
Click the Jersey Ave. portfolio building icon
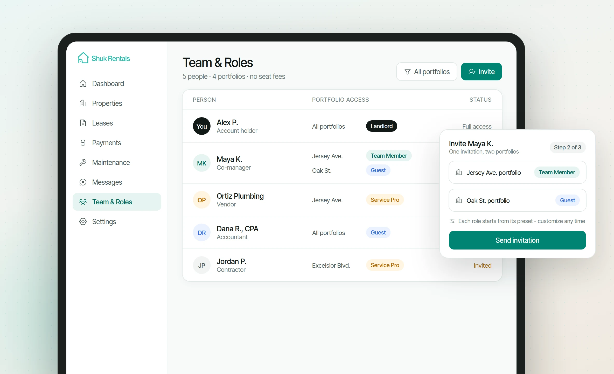(459, 172)
